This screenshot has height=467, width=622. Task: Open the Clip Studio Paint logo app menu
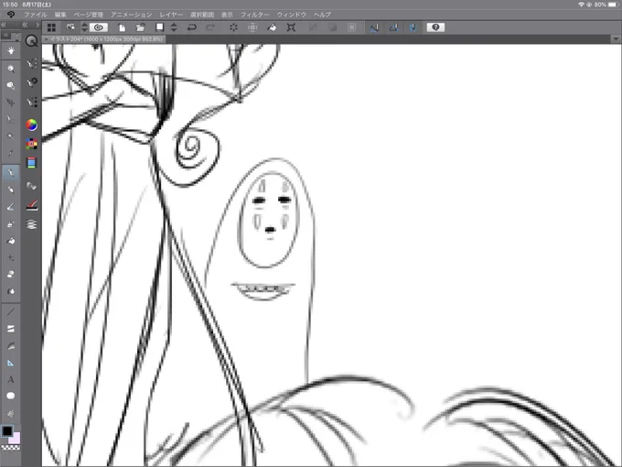pyautogui.click(x=11, y=15)
